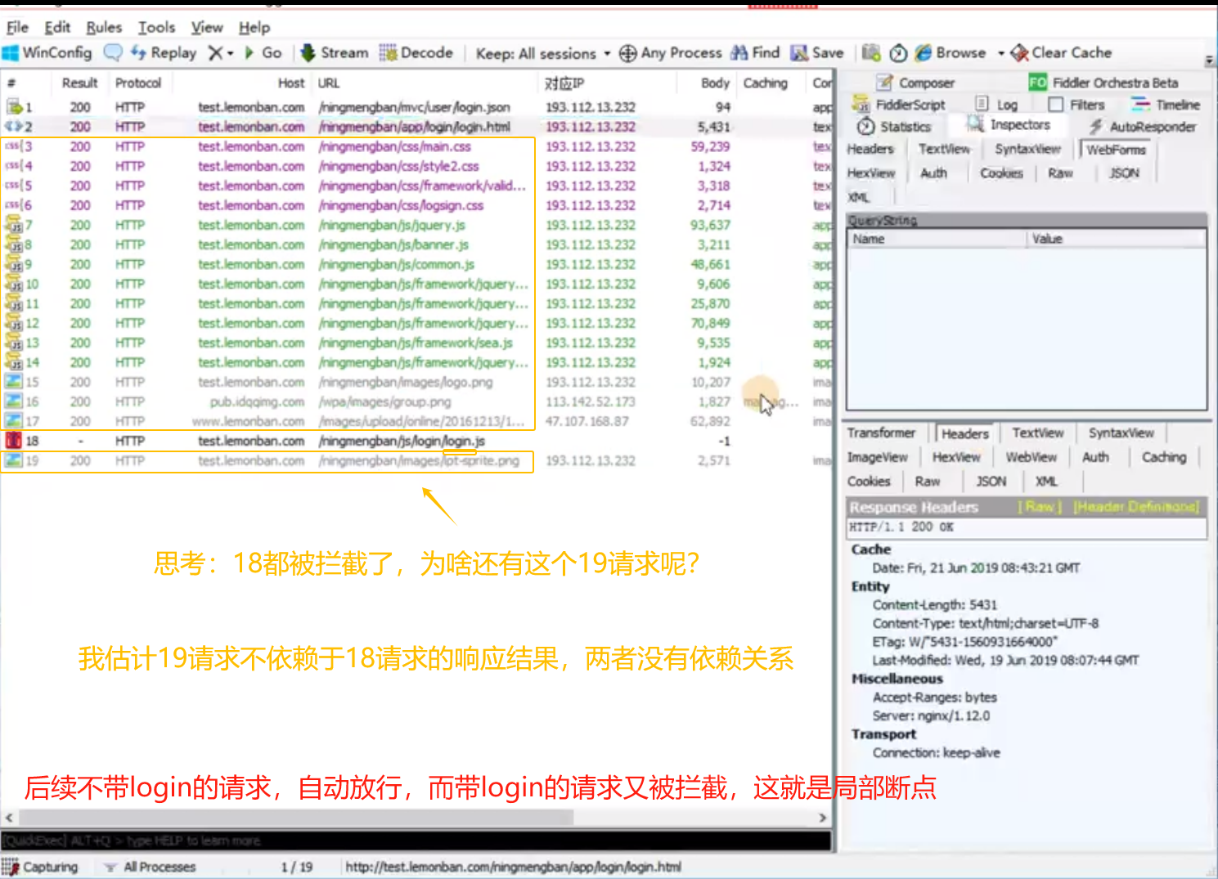Click the Save toolbar icon
This screenshot has width=1218, height=879.
click(799, 53)
